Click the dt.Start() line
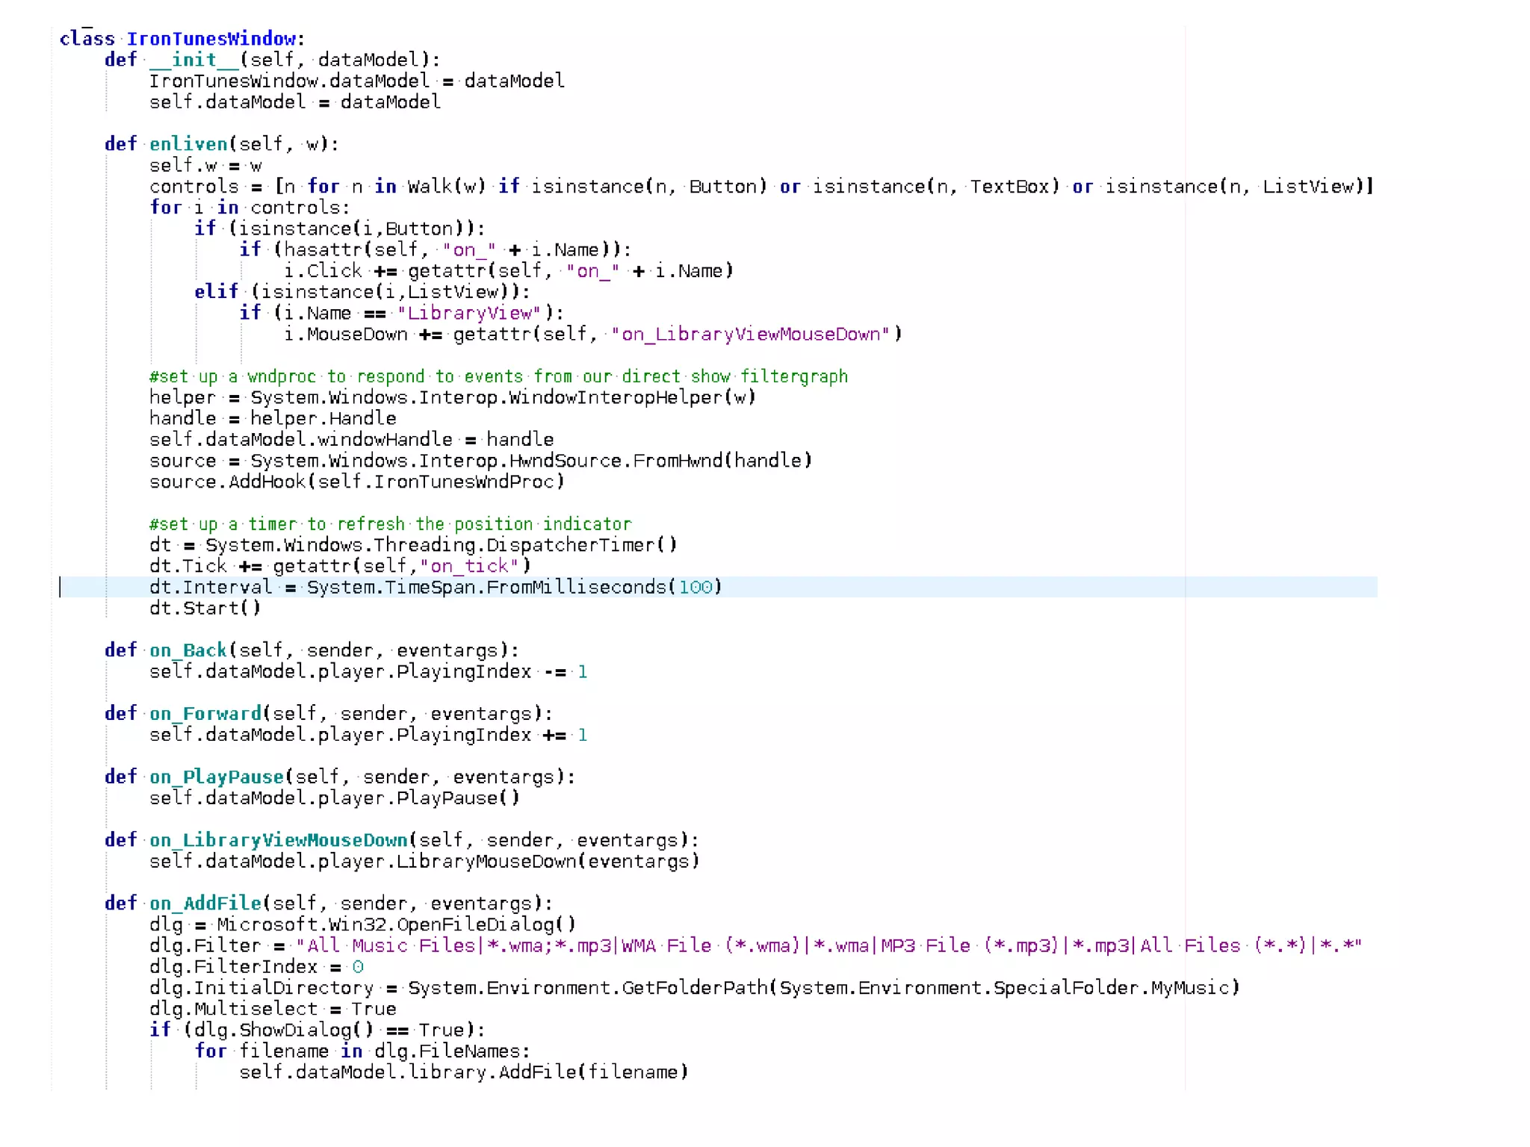 click(x=205, y=609)
